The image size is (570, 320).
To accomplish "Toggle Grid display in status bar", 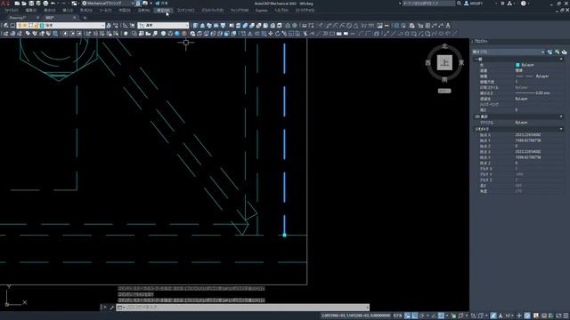I will point(408,316).
